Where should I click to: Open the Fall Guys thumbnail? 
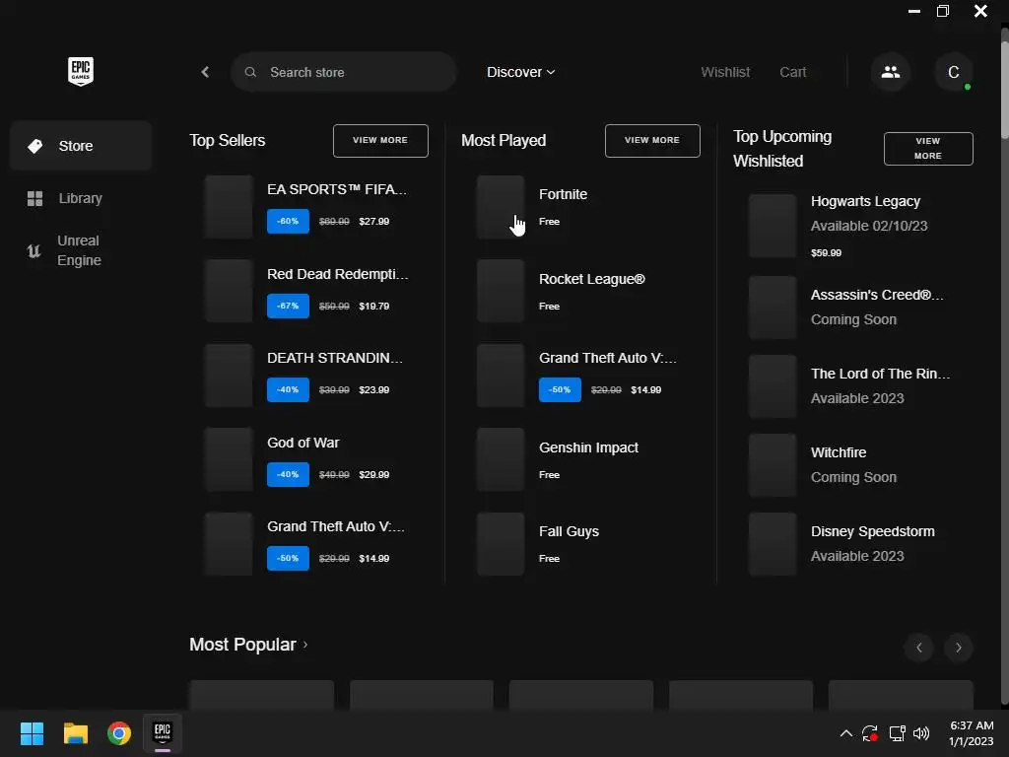tap(500, 544)
